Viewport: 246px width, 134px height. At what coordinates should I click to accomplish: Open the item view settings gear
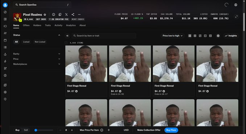tap(218, 36)
